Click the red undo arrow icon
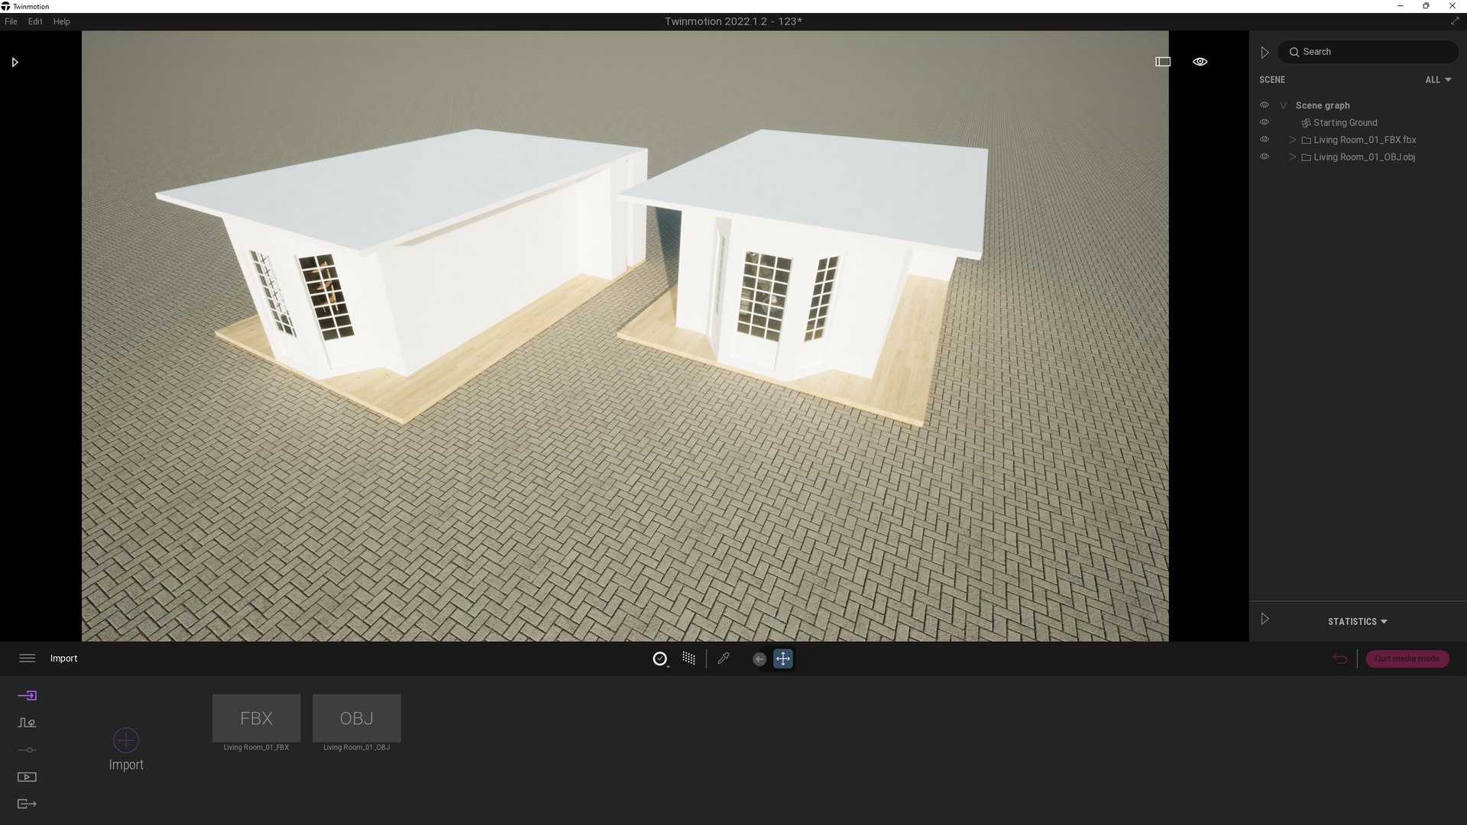 1339,658
